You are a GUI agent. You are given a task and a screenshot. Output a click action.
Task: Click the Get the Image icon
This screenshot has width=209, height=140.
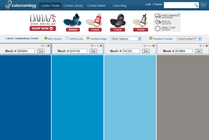tap(88, 38)
